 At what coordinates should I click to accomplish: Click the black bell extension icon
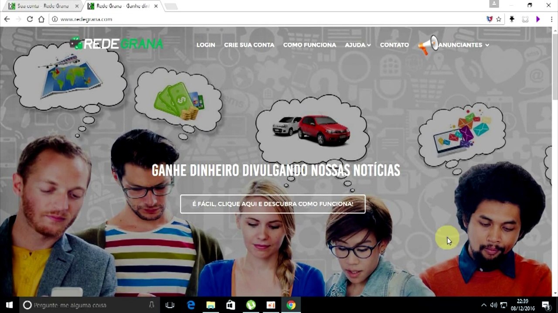coord(512,19)
